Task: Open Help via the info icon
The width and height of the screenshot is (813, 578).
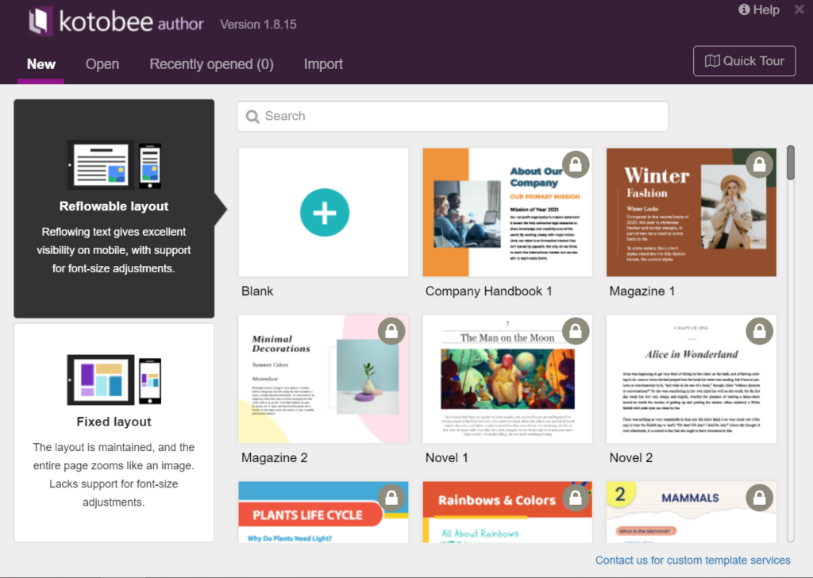Action: click(745, 10)
